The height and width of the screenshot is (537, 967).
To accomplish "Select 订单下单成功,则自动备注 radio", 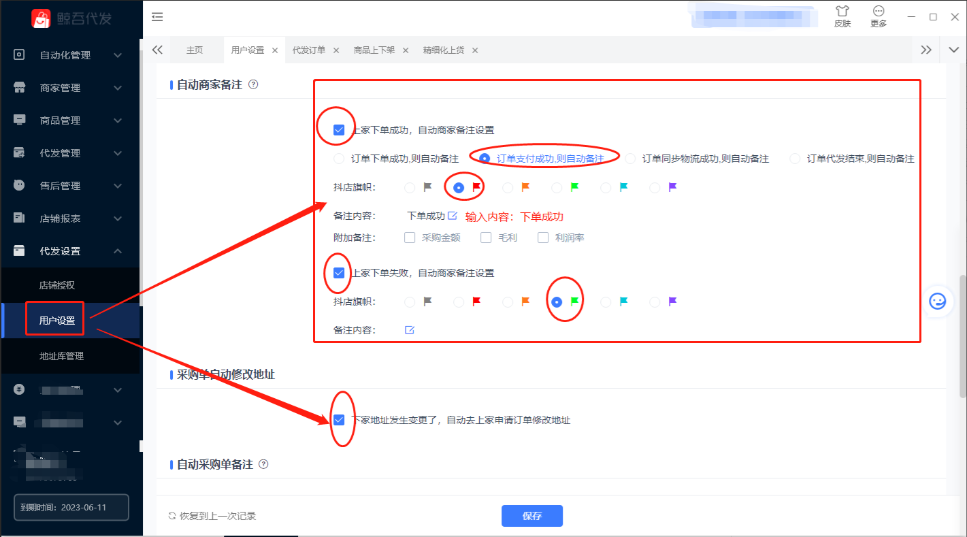I will click(x=339, y=159).
